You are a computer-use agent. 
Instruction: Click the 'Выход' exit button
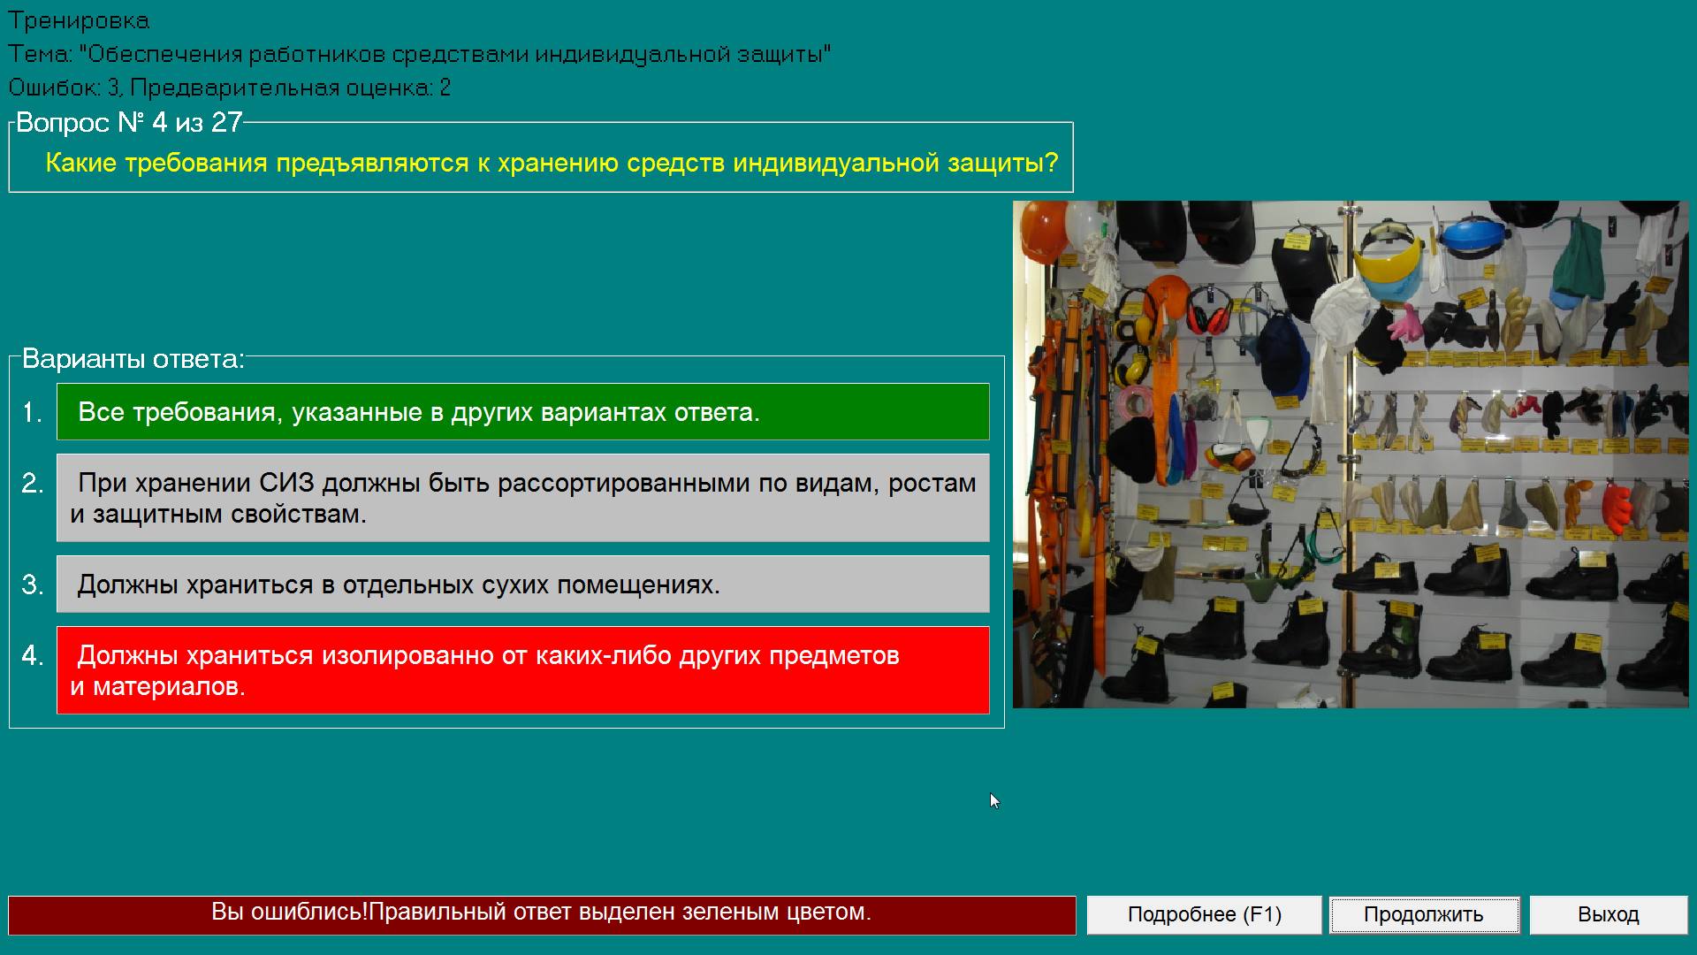click(x=1612, y=913)
